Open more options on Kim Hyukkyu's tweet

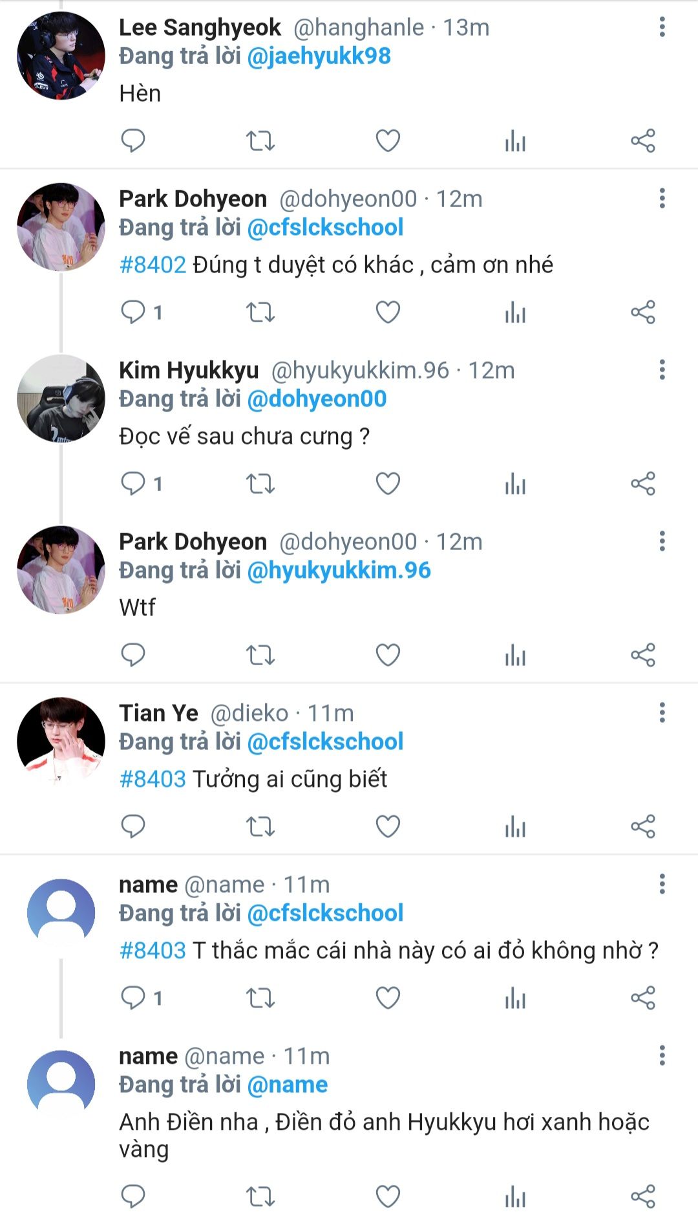(662, 370)
